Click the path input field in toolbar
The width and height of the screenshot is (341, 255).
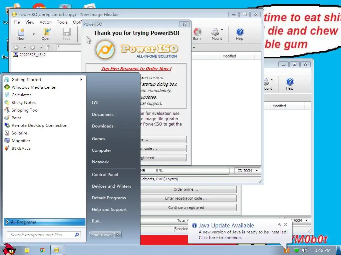(x=69, y=47)
